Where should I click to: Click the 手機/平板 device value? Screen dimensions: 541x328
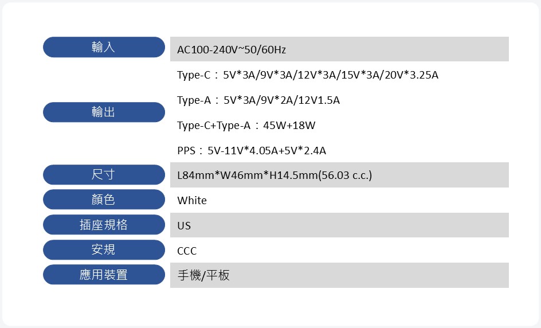tap(203, 276)
